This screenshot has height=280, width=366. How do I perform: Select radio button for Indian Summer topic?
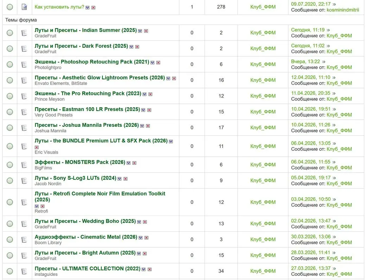click(10, 33)
